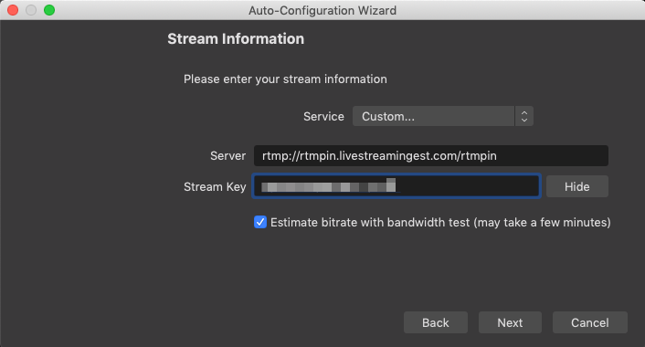Proceed with the Next button
The width and height of the screenshot is (645, 347).
510,322
